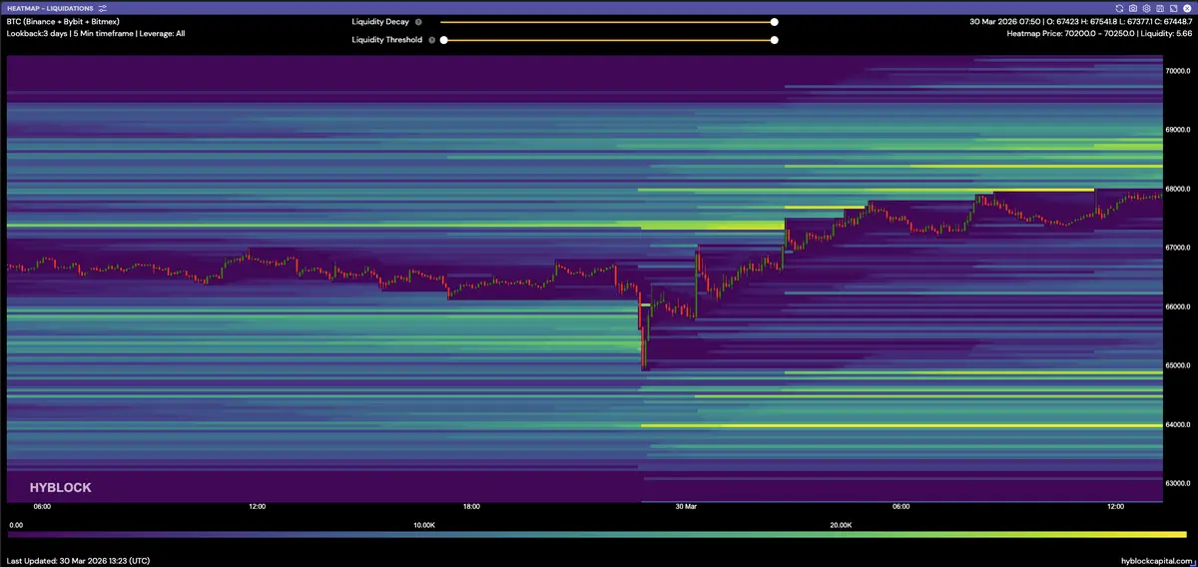Open the gear settings icon
The height and width of the screenshot is (567, 1198).
[x=1146, y=8]
